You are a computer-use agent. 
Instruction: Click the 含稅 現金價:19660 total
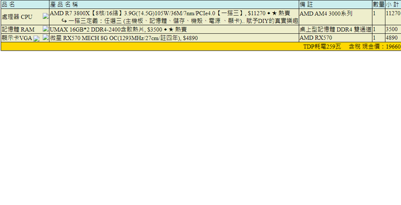375,47
